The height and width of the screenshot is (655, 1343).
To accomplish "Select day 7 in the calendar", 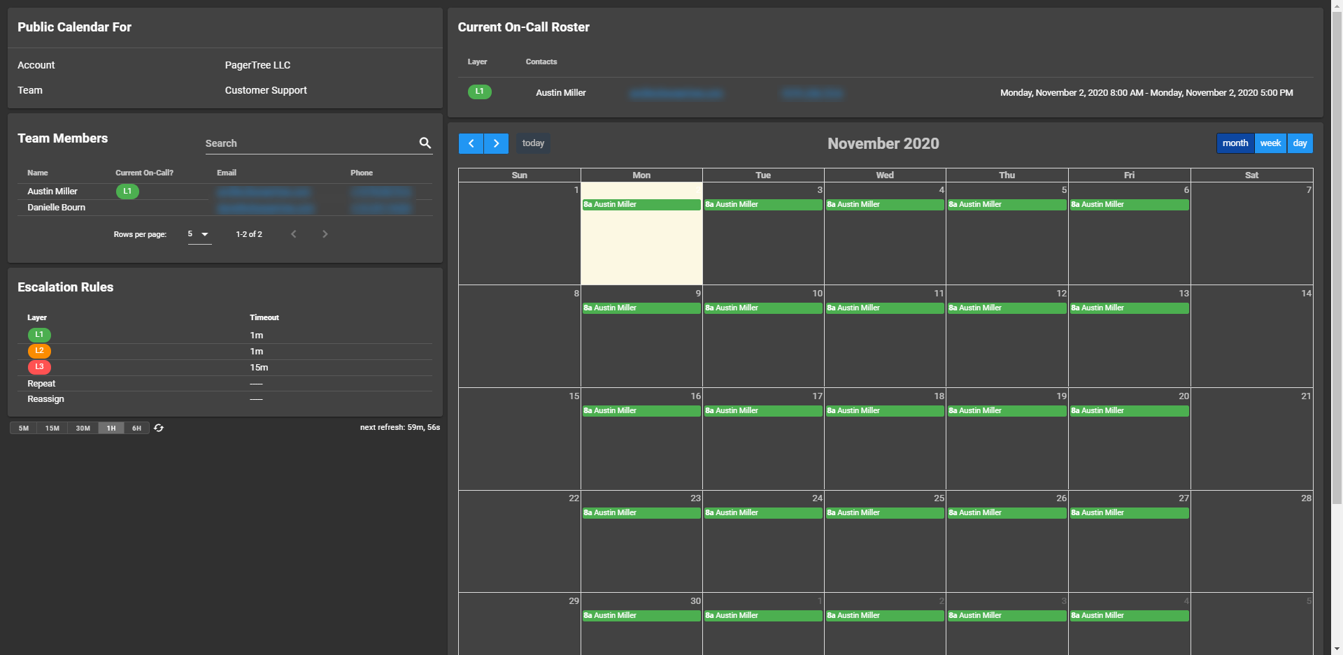I will pos(1252,233).
